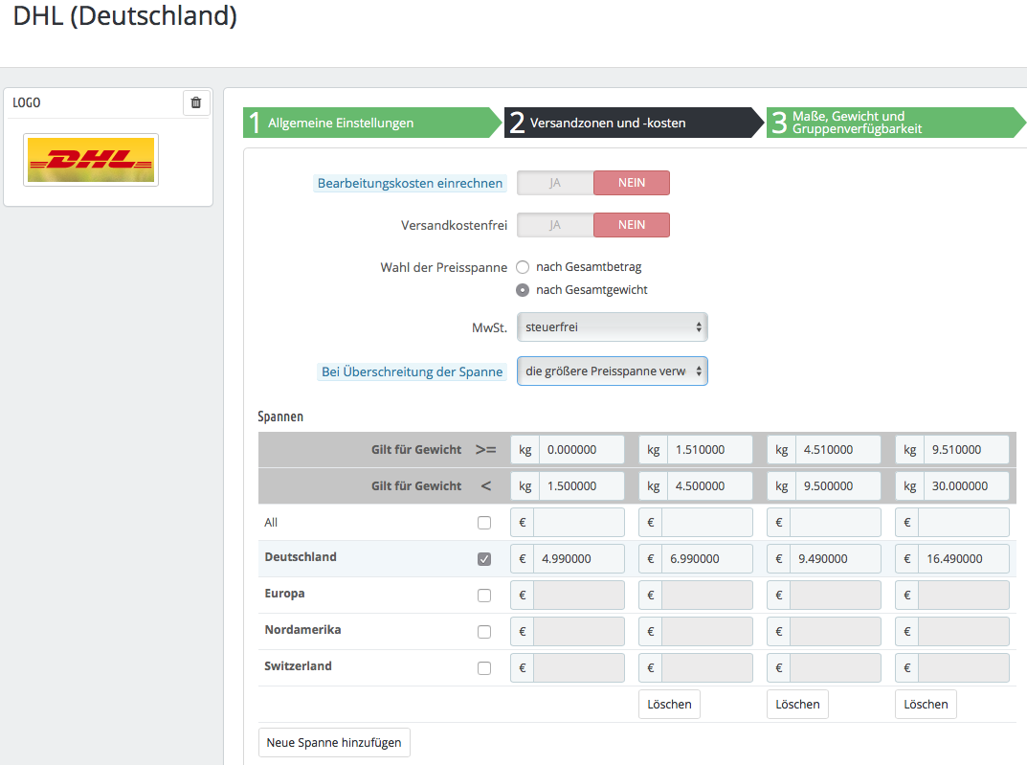This screenshot has width=1027, height=765.
Task: Edit Deutschland price 16.490000 field
Action: (964, 559)
